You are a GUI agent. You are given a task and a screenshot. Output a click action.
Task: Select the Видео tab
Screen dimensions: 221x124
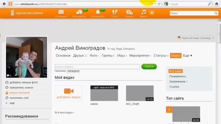click(176, 55)
